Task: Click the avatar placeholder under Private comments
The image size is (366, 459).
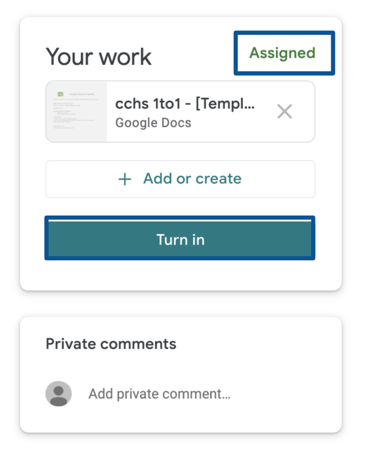Action: [x=59, y=394]
